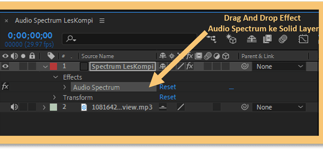Click the search magnifier icon
Image resolution: width=323 pixels, height=150 pixels.
pos(70,38)
